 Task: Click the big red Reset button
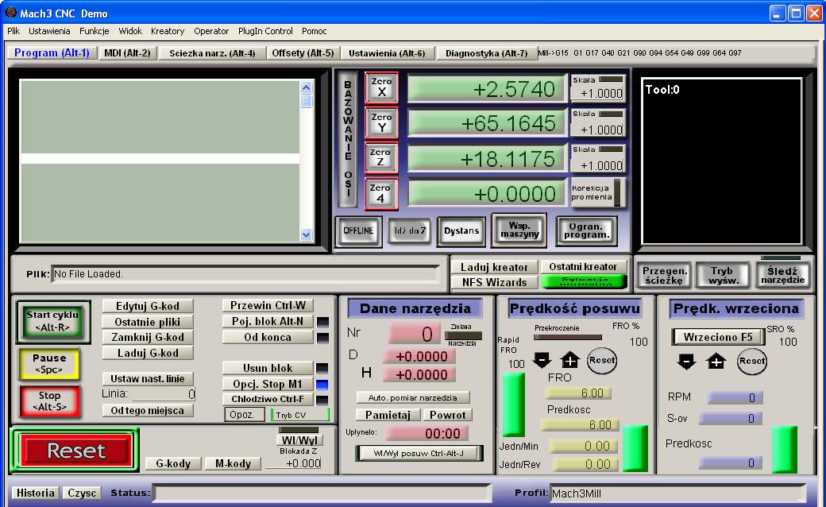click(76, 450)
